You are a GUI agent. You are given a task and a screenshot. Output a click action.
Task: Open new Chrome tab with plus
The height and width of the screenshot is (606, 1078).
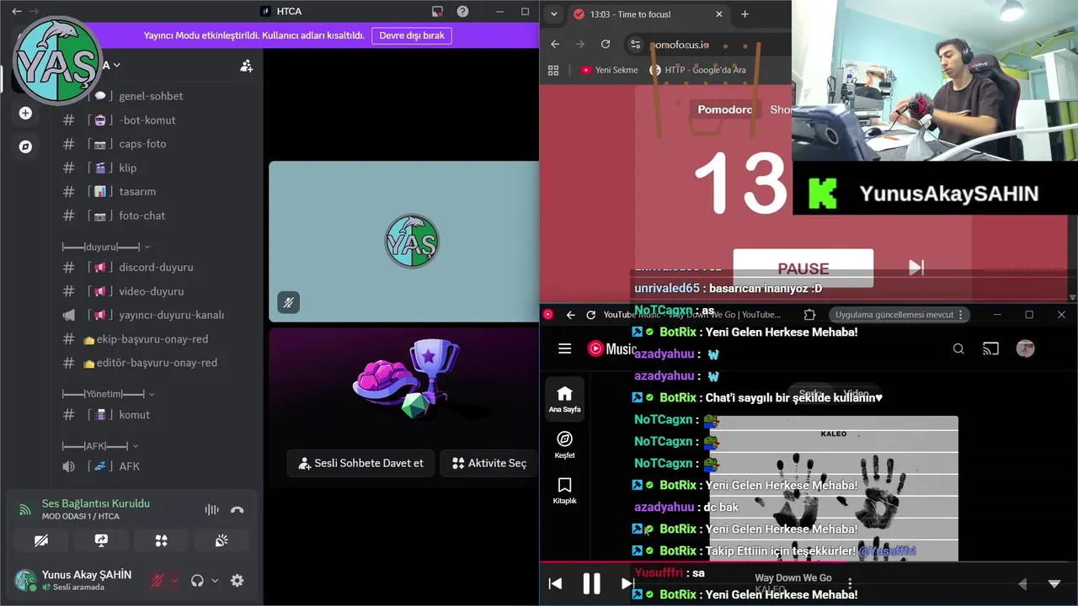point(744,14)
